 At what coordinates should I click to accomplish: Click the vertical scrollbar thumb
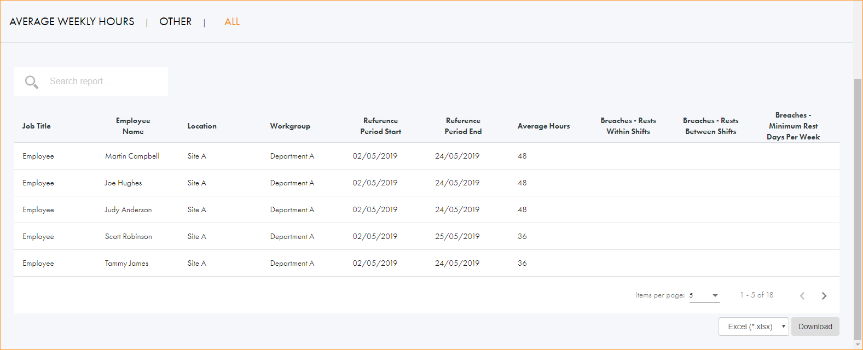click(x=858, y=208)
